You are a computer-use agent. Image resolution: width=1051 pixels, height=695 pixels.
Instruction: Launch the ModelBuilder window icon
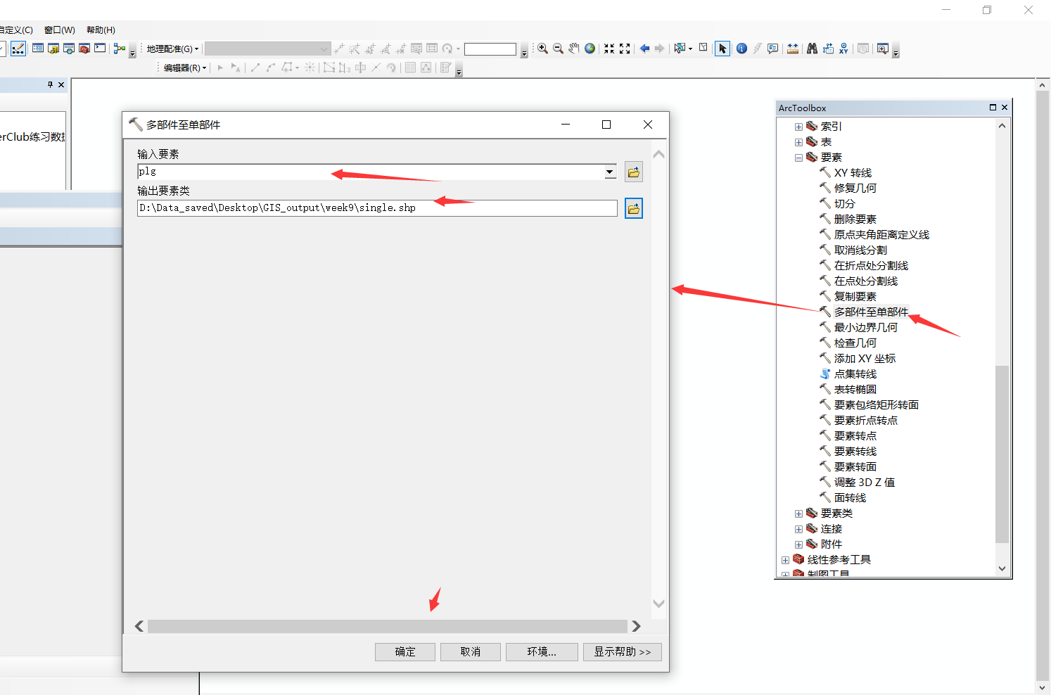coord(120,49)
